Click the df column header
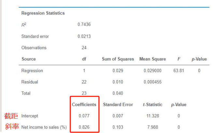This screenshot has height=133, width=219. click(x=84, y=59)
